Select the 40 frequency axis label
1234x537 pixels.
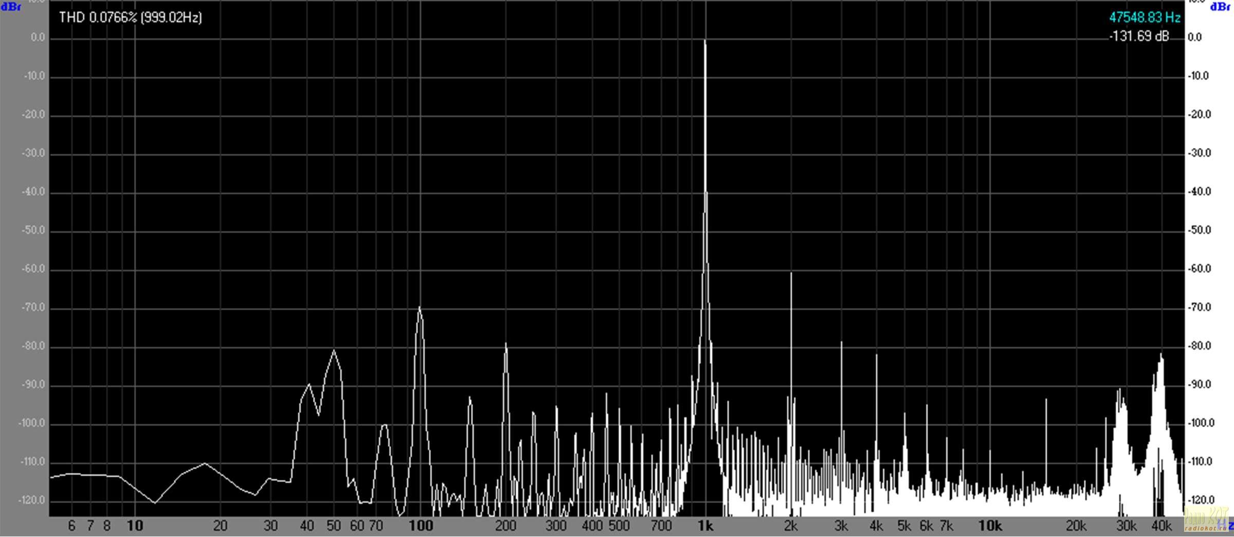[x=306, y=526]
